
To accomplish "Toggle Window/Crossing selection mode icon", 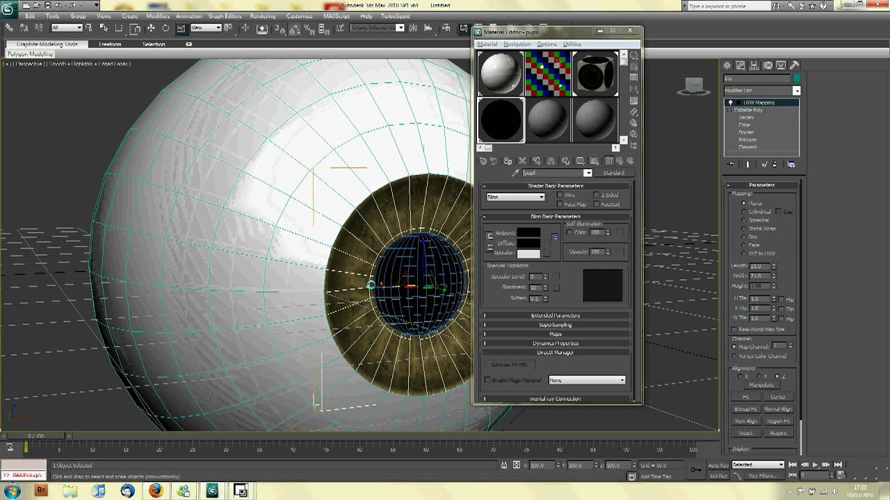I will 135,28.
